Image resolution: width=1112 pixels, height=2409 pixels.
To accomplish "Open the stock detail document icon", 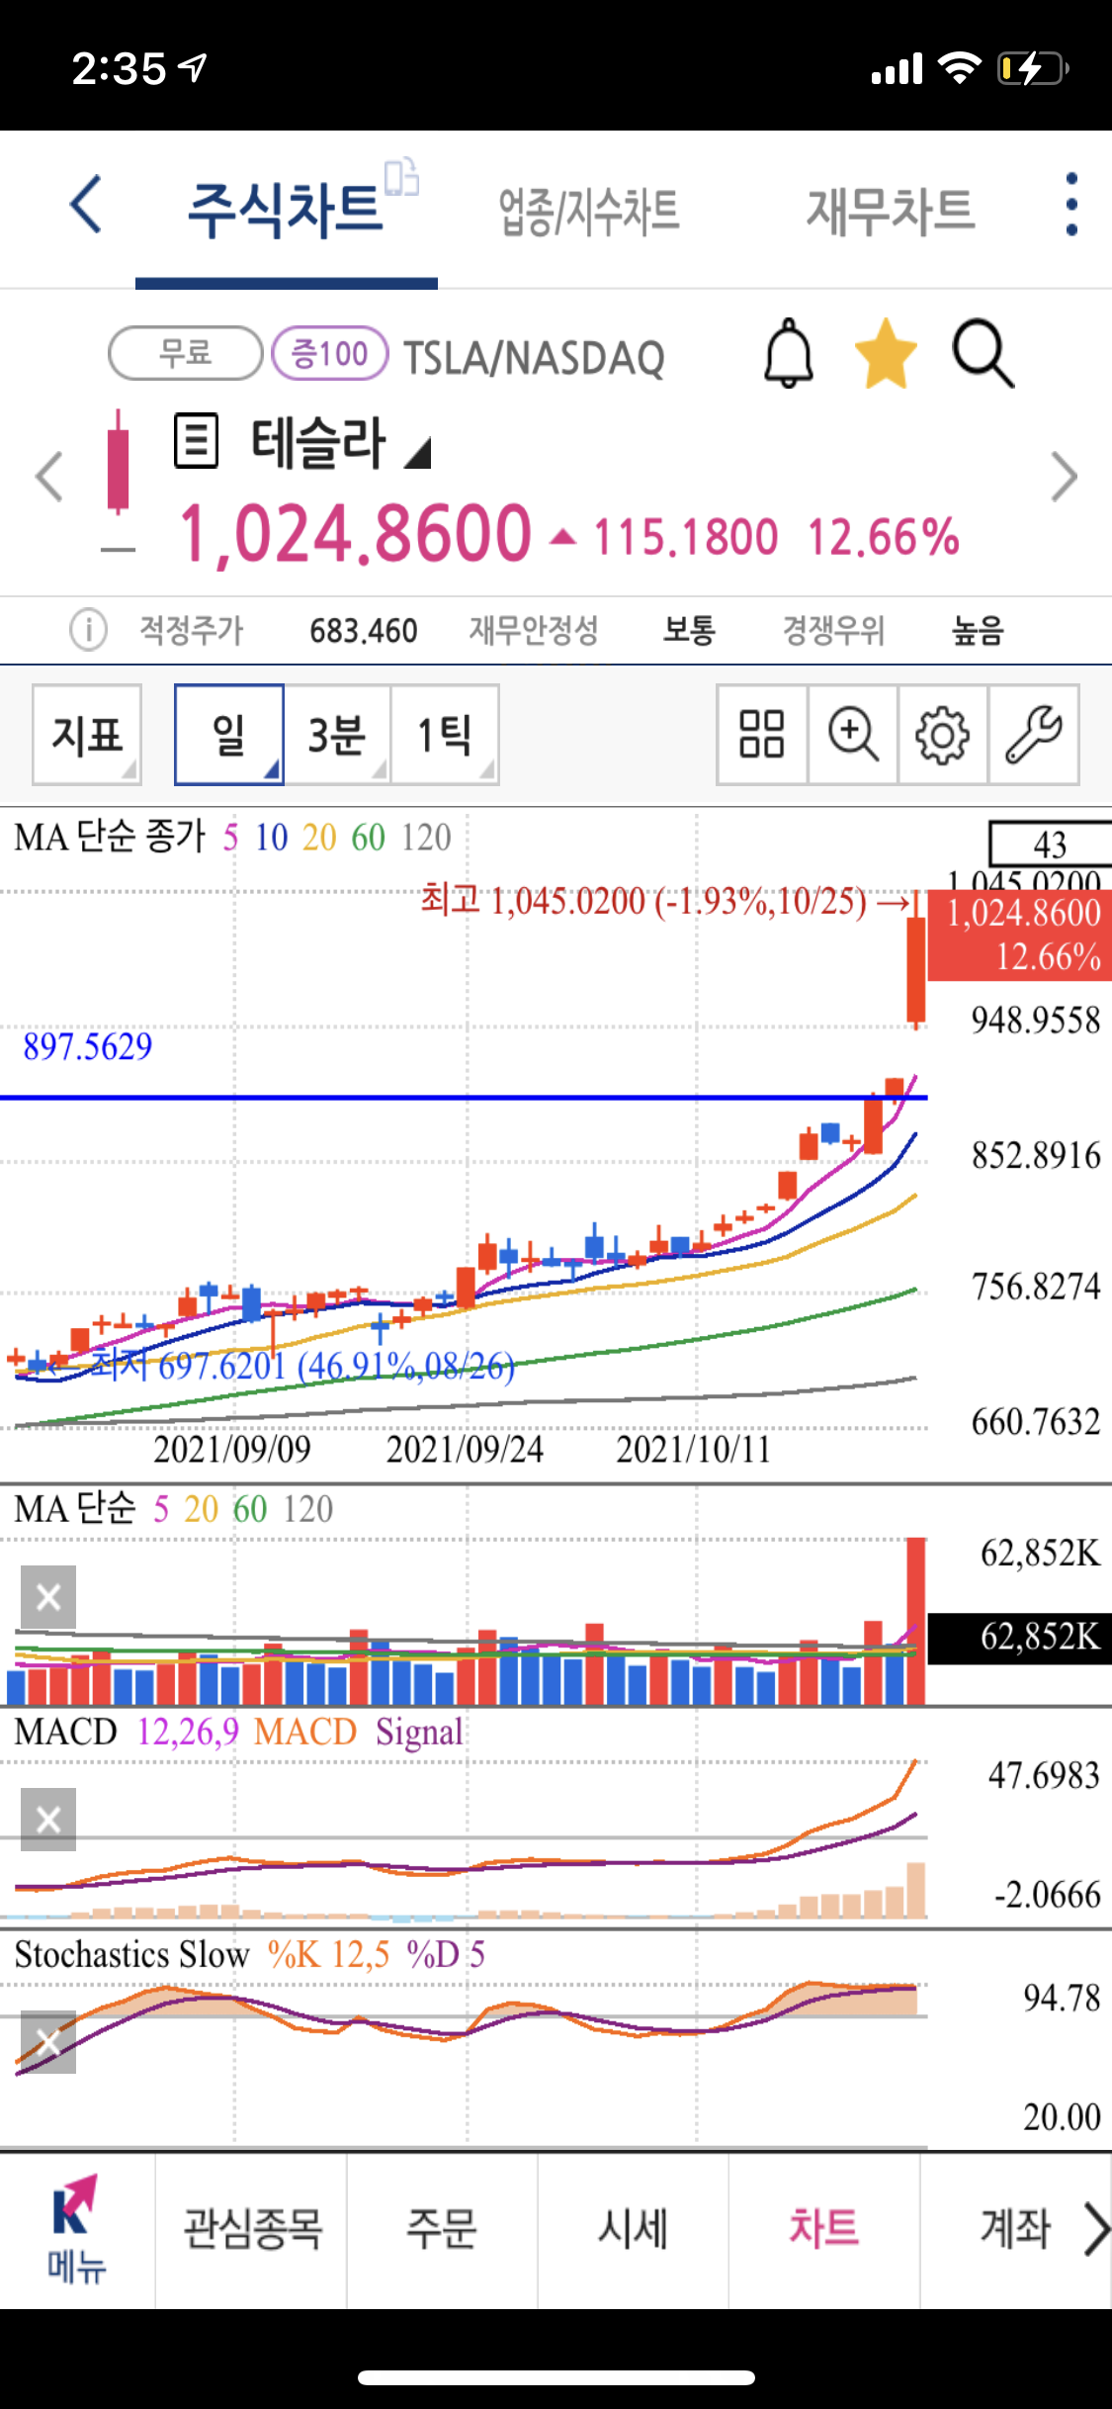I will 196,441.
